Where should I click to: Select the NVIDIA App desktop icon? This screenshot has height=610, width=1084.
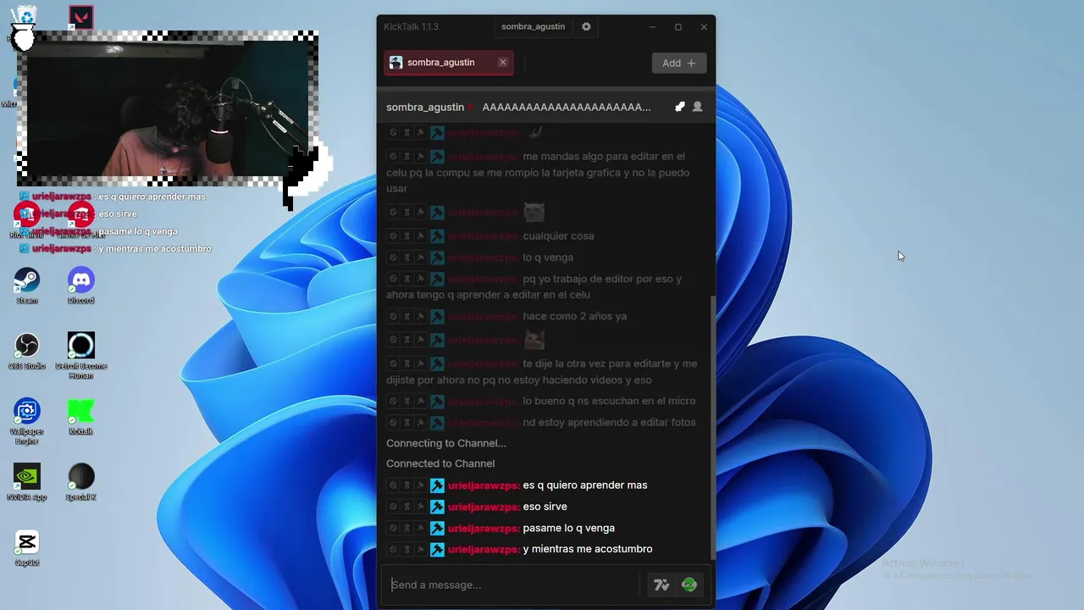pos(27,481)
